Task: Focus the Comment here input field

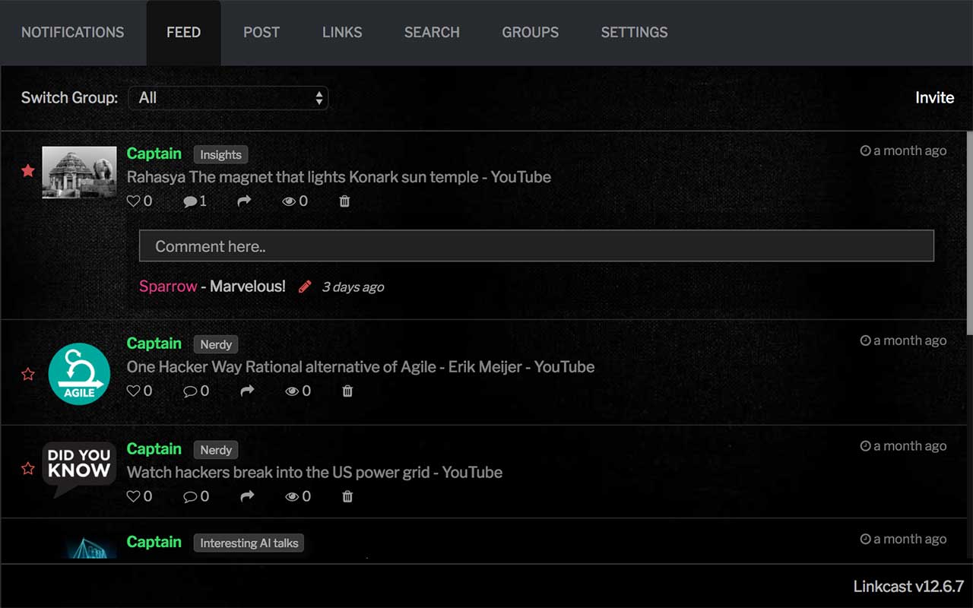Action: click(537, 246)
